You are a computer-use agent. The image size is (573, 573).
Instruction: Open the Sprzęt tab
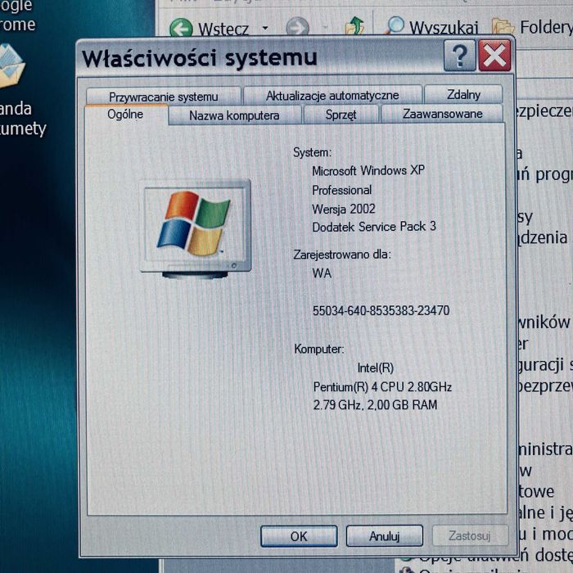pos(341,115)
